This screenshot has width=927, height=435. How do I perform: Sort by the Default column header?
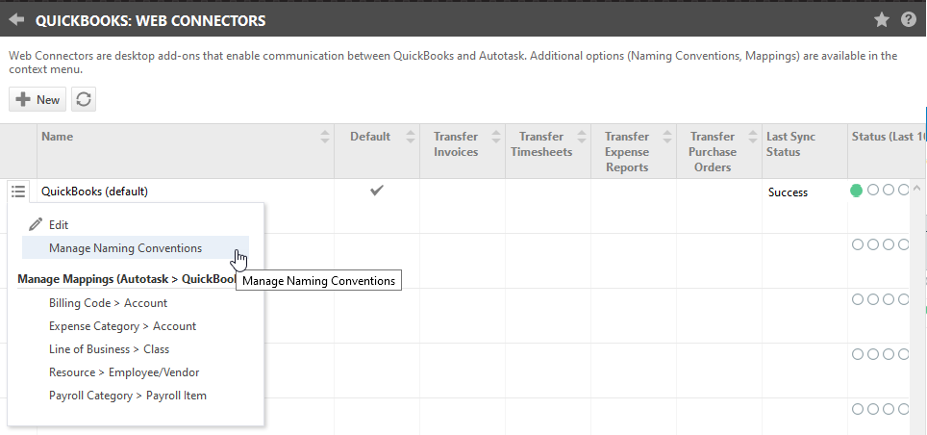pyautogui.click(x=377, y=151)
